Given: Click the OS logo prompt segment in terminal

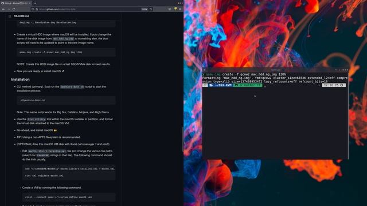Looking at the screenshot, I should 205,85.
